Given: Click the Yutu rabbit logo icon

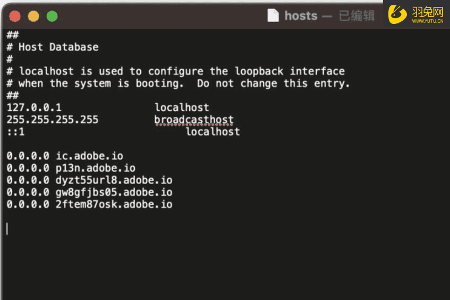Looking at the screenshot, I should 397,14.
